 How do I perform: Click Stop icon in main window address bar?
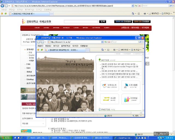tap(139, 6)
